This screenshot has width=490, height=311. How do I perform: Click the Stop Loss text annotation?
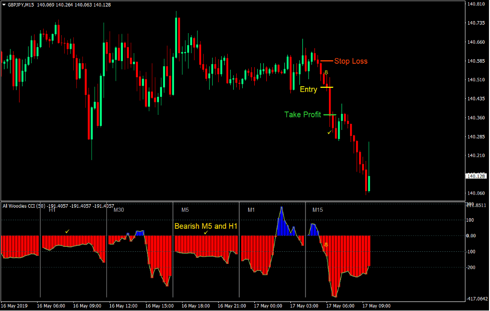[x=350, y=61]
